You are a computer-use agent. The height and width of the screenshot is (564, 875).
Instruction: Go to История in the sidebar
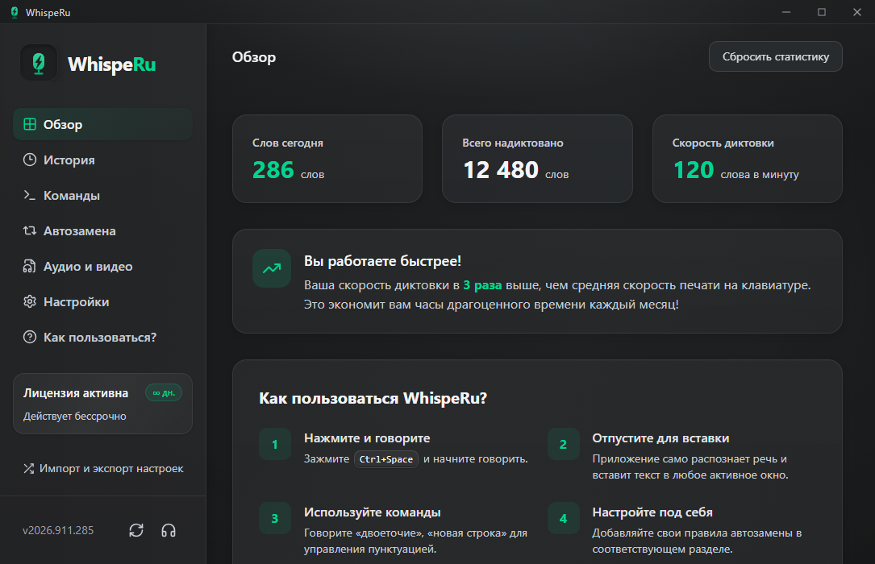[102, 160]
